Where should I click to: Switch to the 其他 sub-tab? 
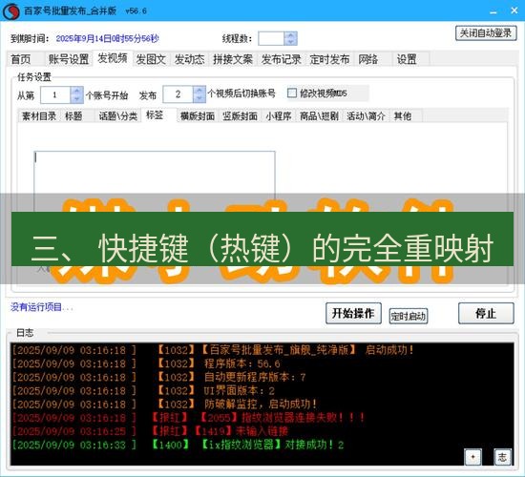coord(406,116)
